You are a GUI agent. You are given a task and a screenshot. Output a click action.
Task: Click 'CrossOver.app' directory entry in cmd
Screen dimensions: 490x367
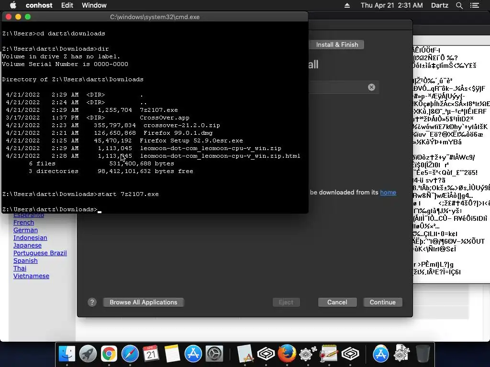(x=165, y=118)
